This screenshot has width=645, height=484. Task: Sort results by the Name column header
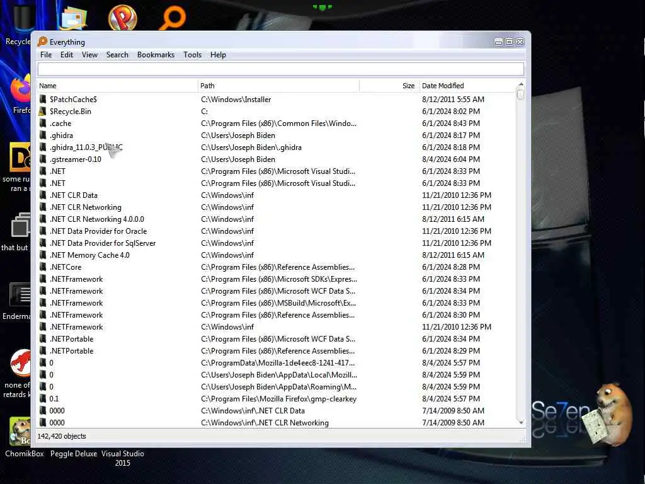tap(118, 86)
